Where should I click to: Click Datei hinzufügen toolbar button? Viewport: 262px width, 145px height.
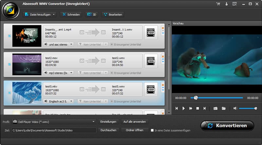point(37,14)
